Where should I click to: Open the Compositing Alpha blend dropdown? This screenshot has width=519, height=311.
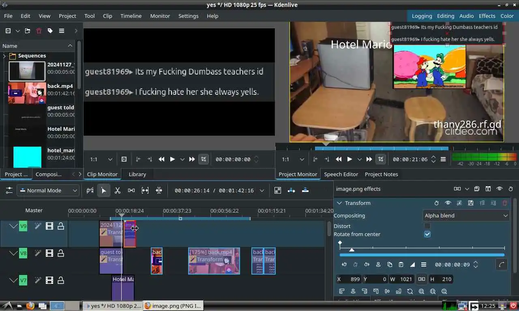pyautogui.click(x=465, y=215)
